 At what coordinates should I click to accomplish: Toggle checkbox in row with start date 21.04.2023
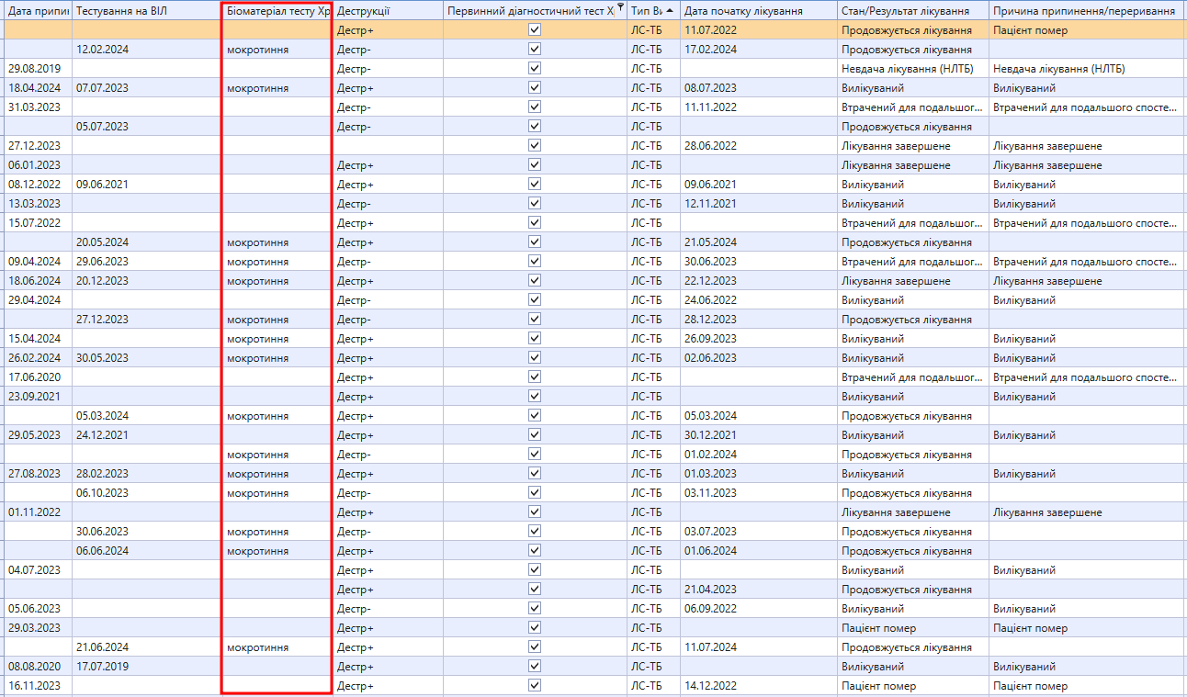pos(535,589)
